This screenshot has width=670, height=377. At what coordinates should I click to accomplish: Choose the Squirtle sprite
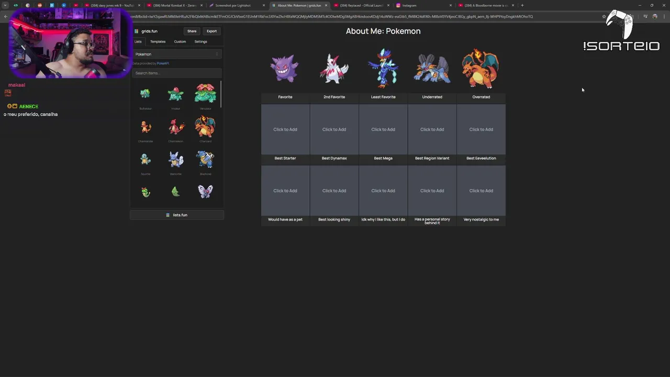pos(146,159)
